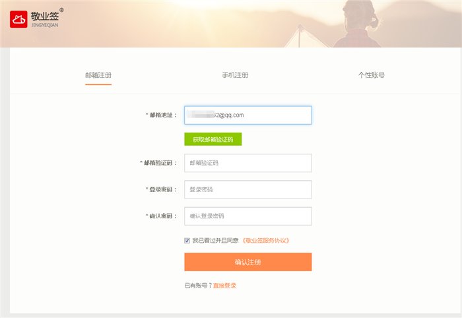Select the 个性账号 tab

(x=372, y=75)
